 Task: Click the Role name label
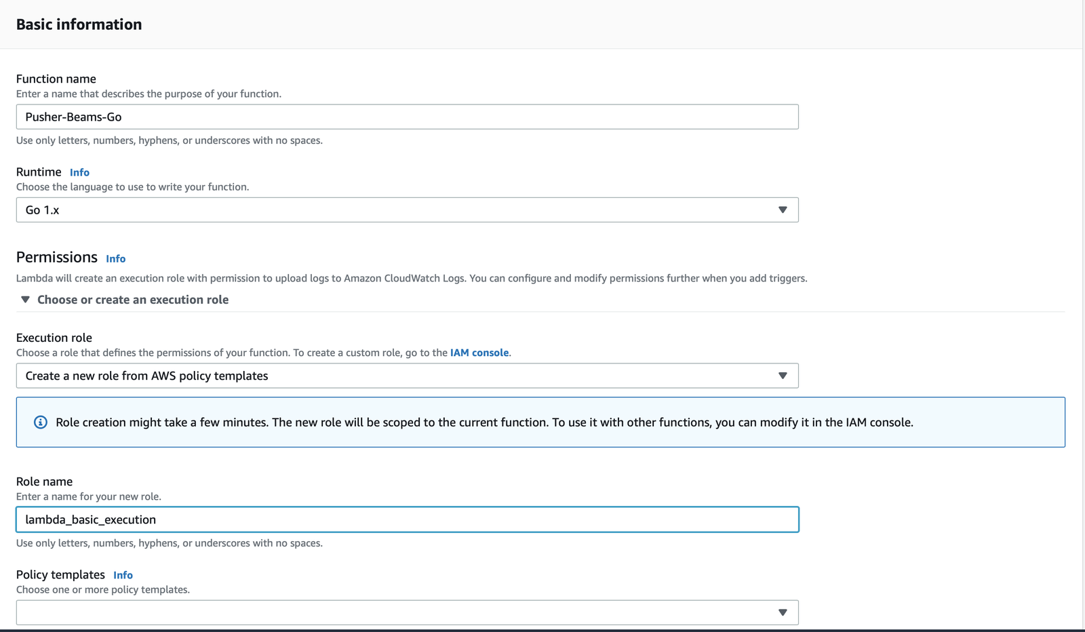pos(44,481)
